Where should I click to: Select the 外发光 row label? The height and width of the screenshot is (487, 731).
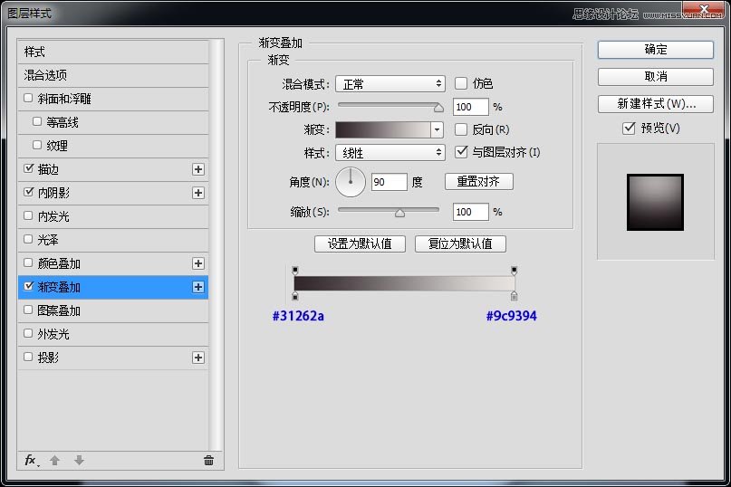click(53, 334)
